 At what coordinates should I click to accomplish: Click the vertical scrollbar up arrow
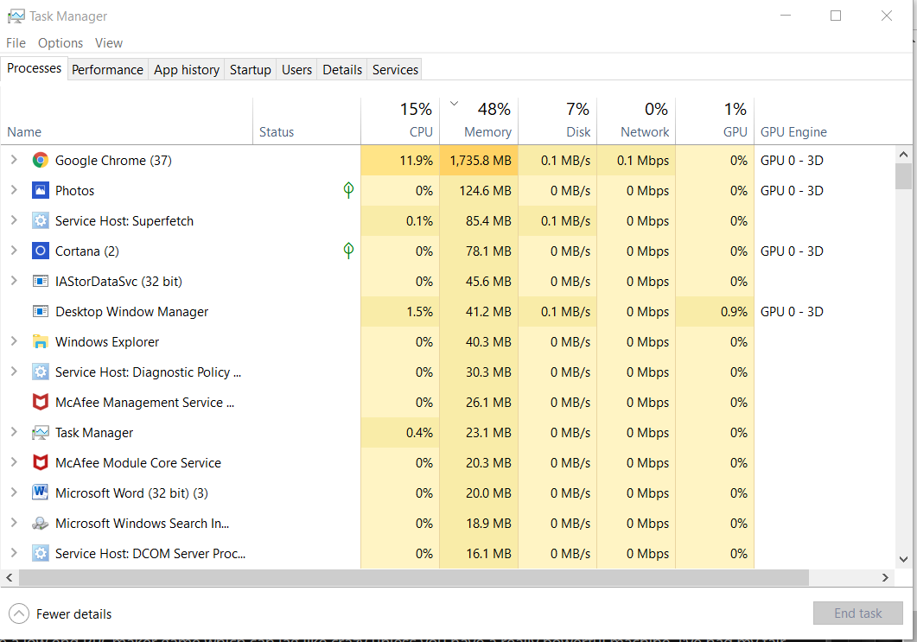[903, 155]
